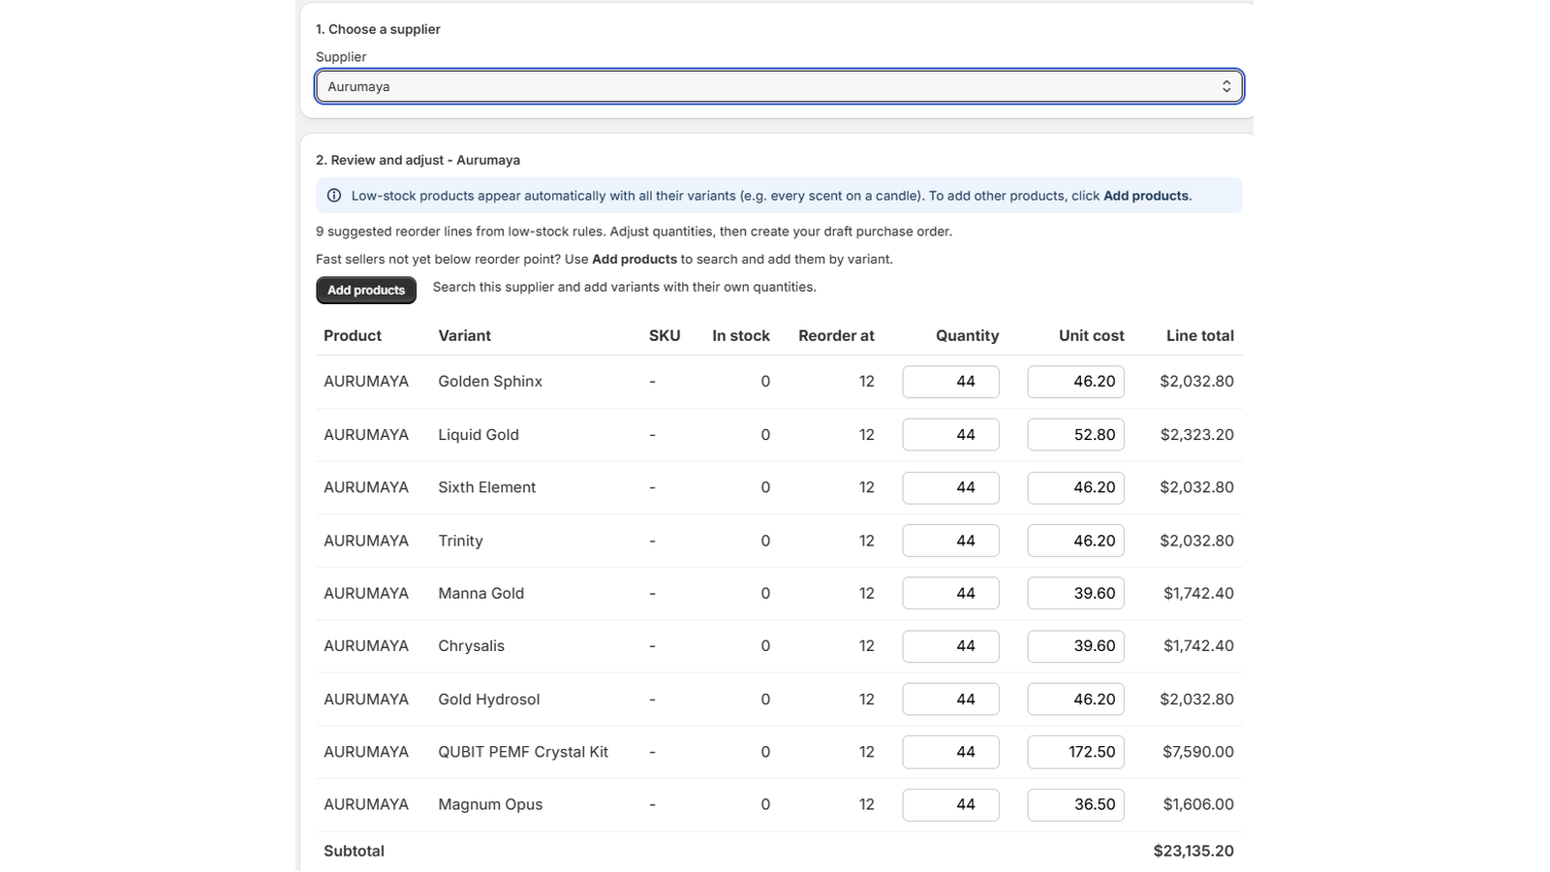Edit unit cost for QUBIT PEMF Crystal Kit
Viewport: 1550px width, 872px height.
pyautogui.click(x=1075, y=752)
